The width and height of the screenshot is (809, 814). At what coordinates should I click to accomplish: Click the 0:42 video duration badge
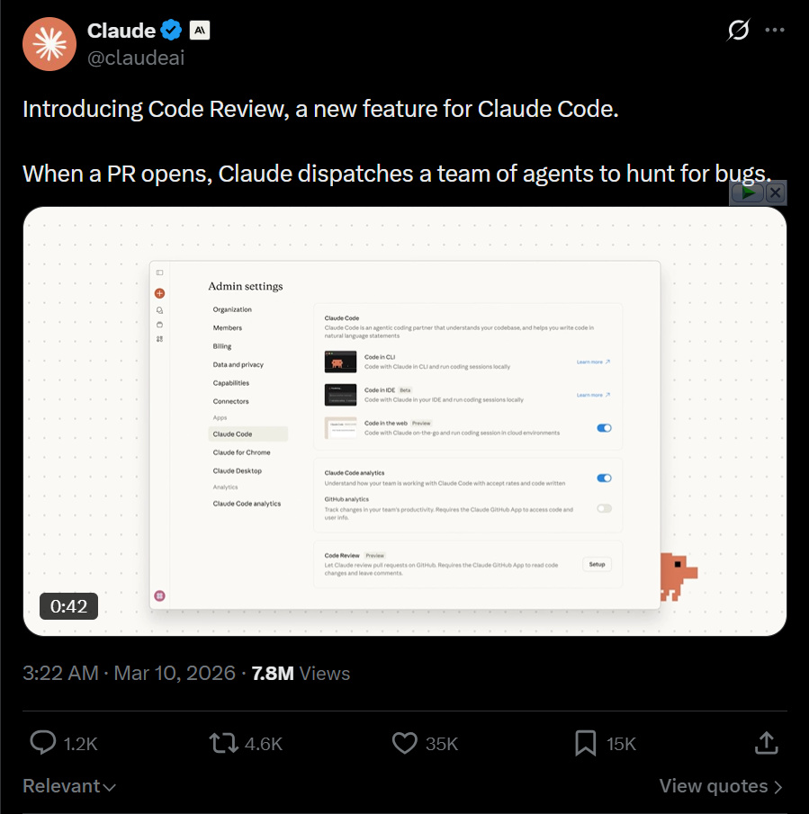(x=68, y=607)
